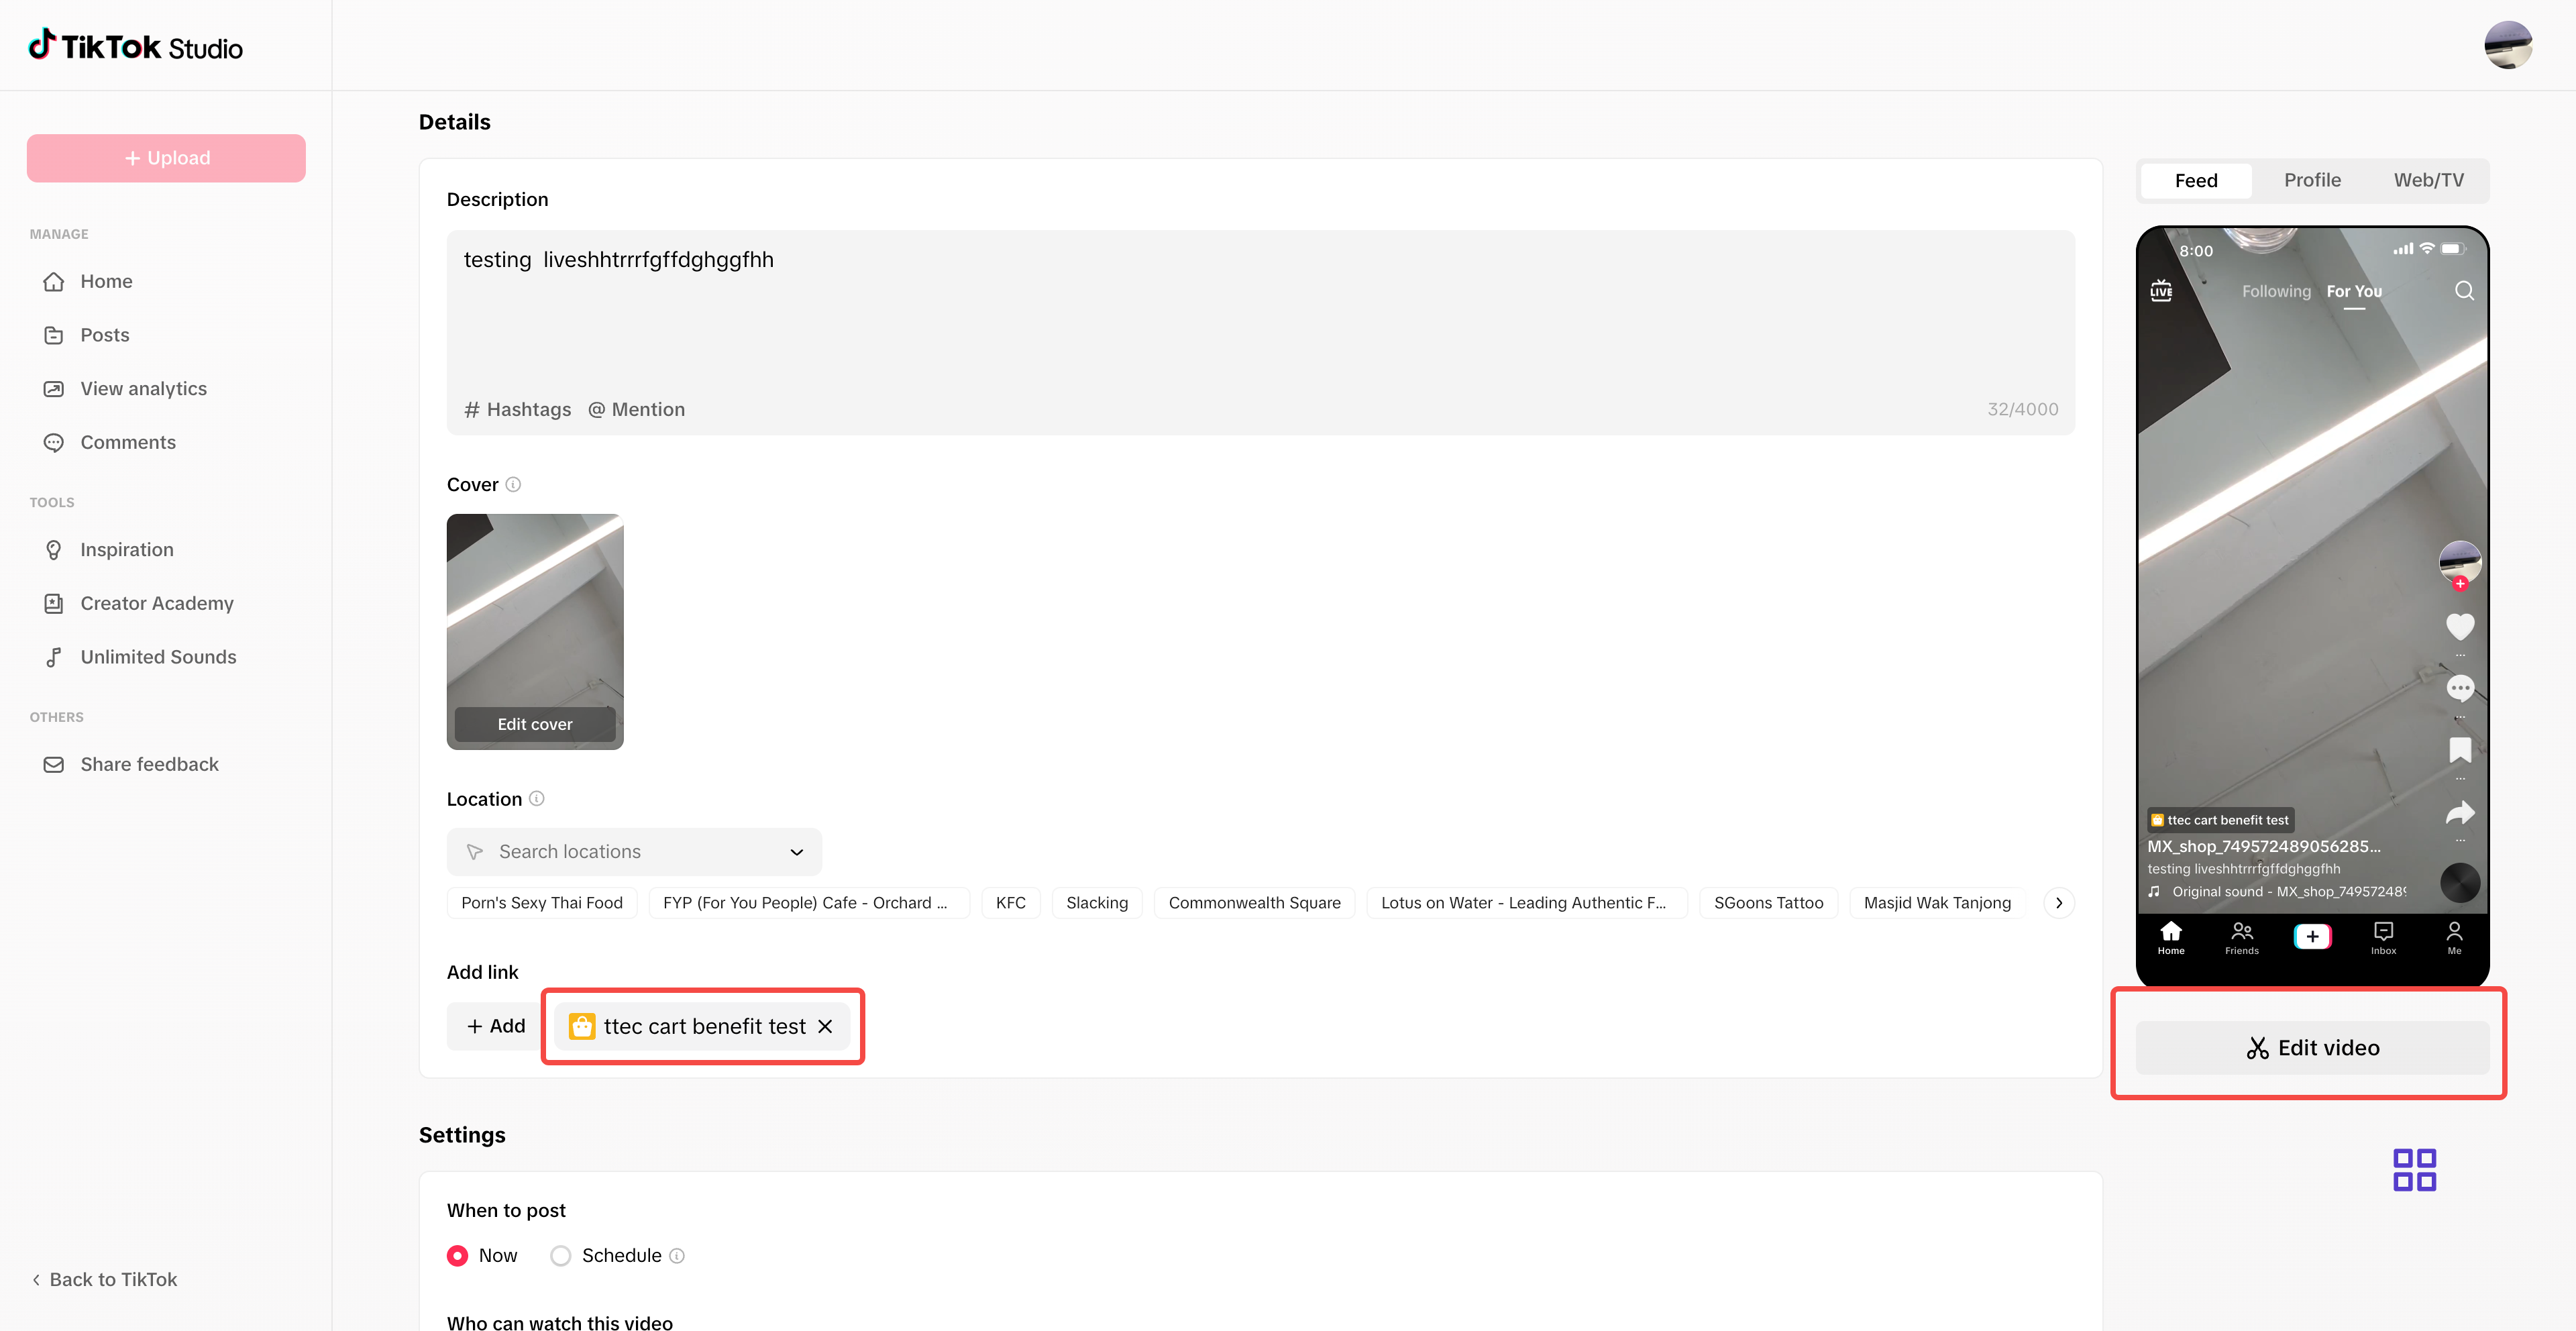This screenshot has width=2576, height=1331.
Task: Click the TikTok Studio logo
Action: pos(135,46)
